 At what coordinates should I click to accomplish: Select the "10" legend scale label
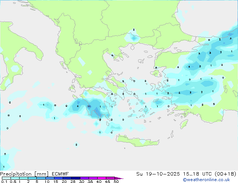pyautogui.click(x=47, y=182)
